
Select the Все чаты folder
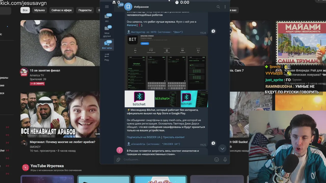[107, 45]
